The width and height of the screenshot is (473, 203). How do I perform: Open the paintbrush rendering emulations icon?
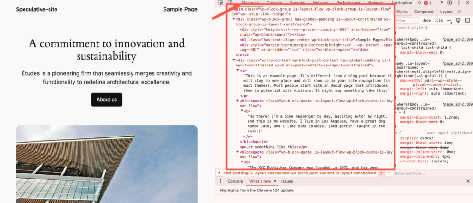(x=458, y=20)
